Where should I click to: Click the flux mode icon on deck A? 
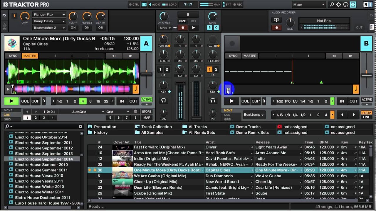point(44,101)
